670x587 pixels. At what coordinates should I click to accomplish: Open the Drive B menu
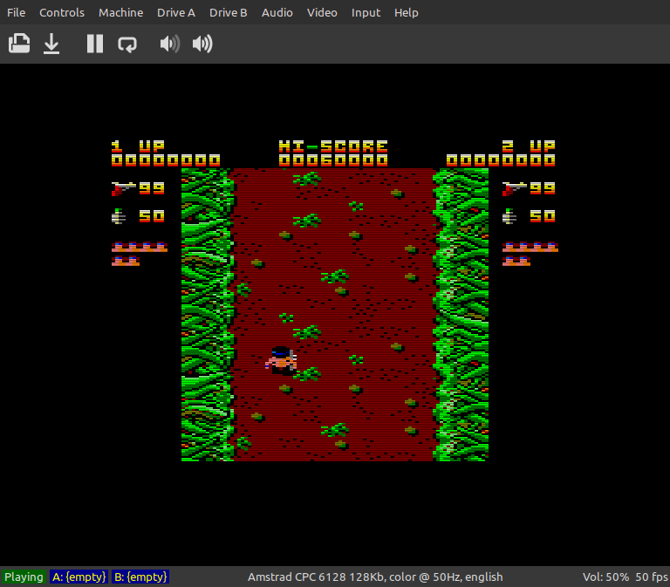(x=229, y=13)
